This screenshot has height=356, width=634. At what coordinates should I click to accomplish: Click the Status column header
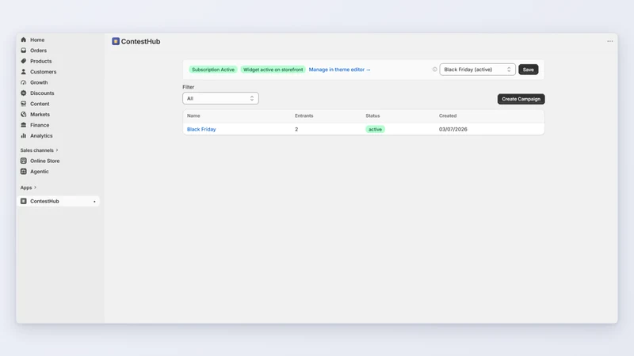click(x=372, y=116)
